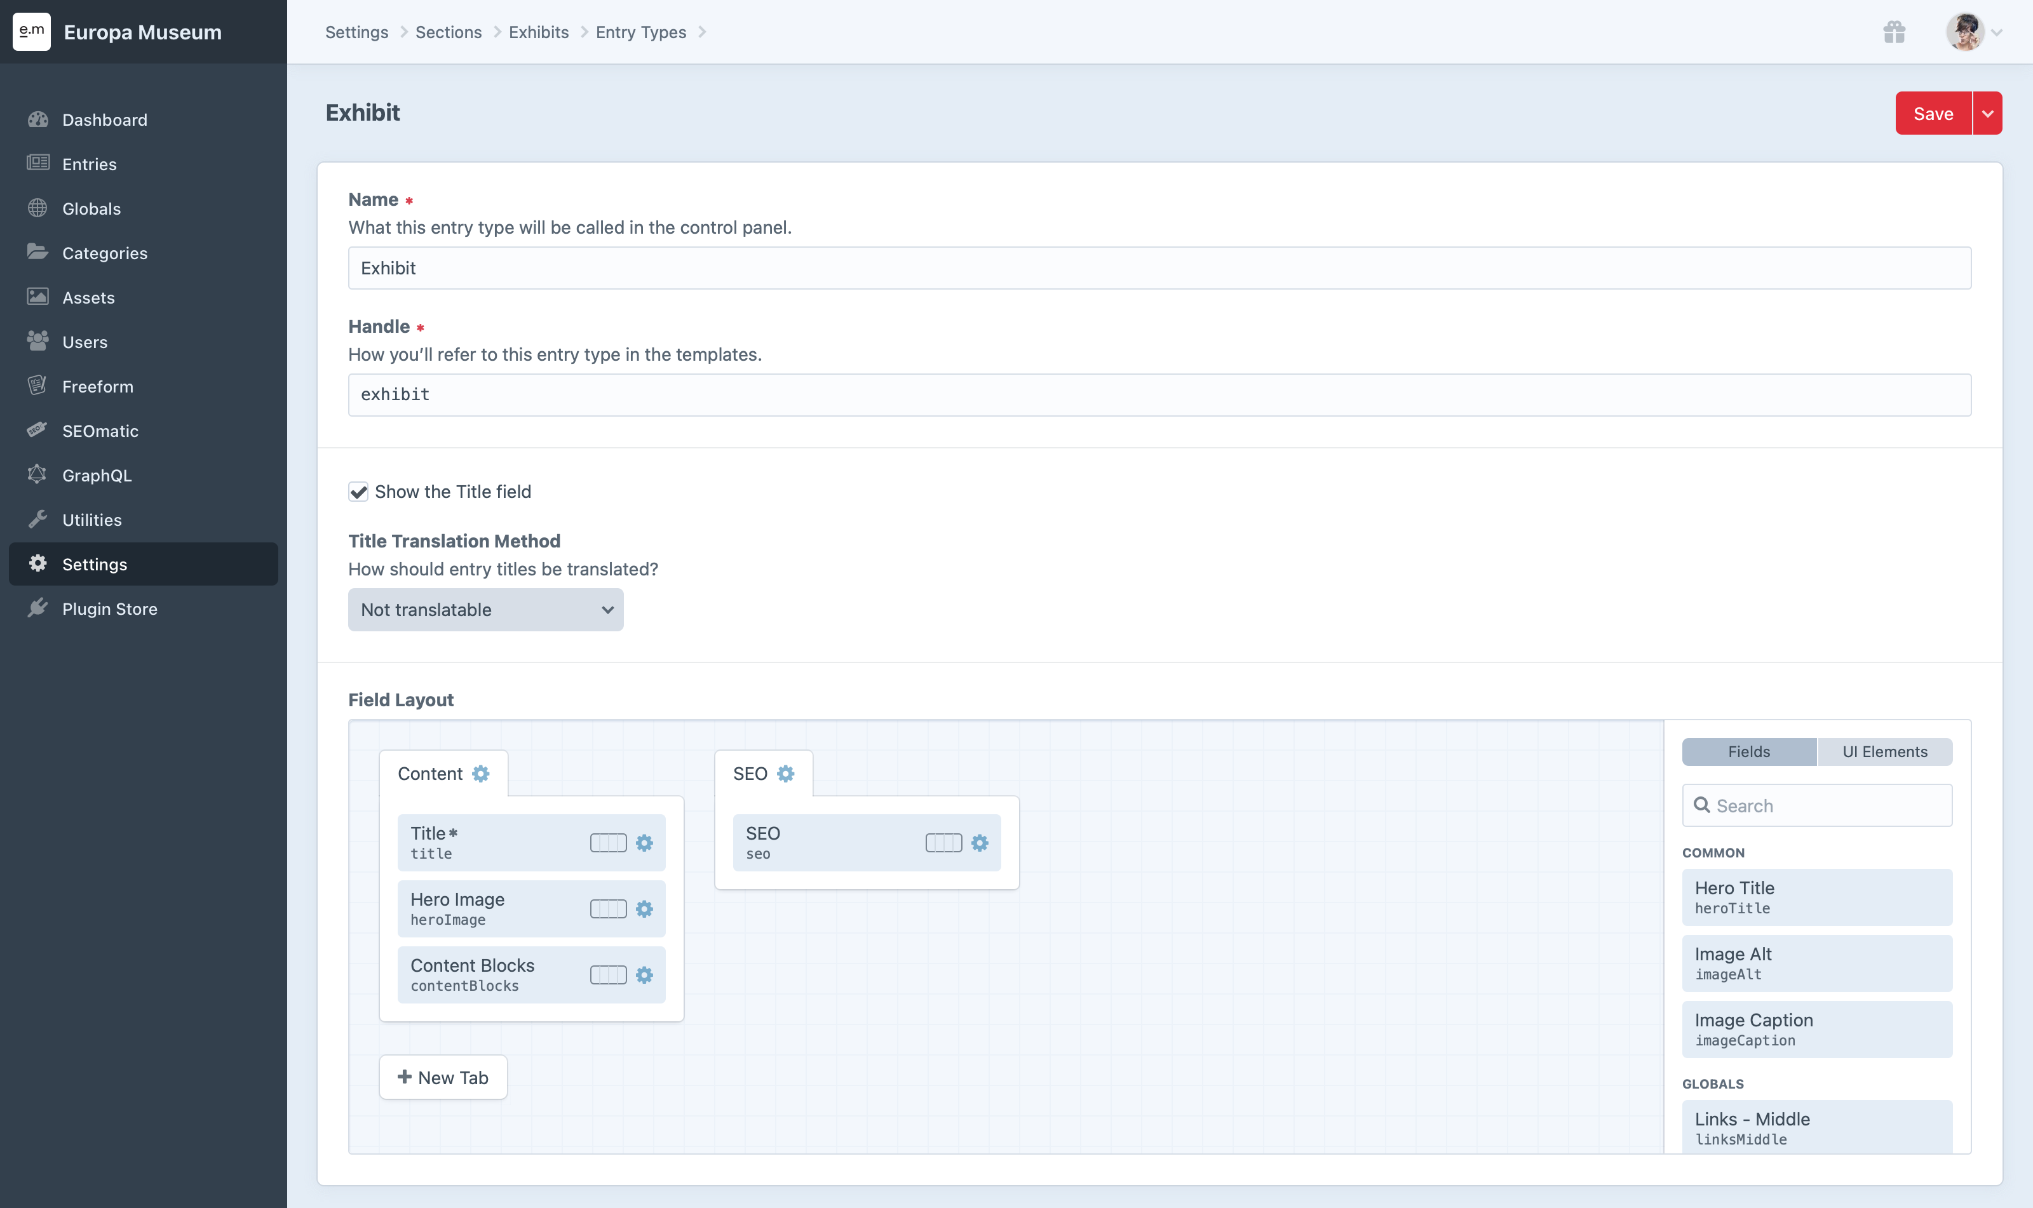Viewport: 2033px width, 1208px height.
Task: Switch to the UI Elements tab
Action: (1884, 751)
